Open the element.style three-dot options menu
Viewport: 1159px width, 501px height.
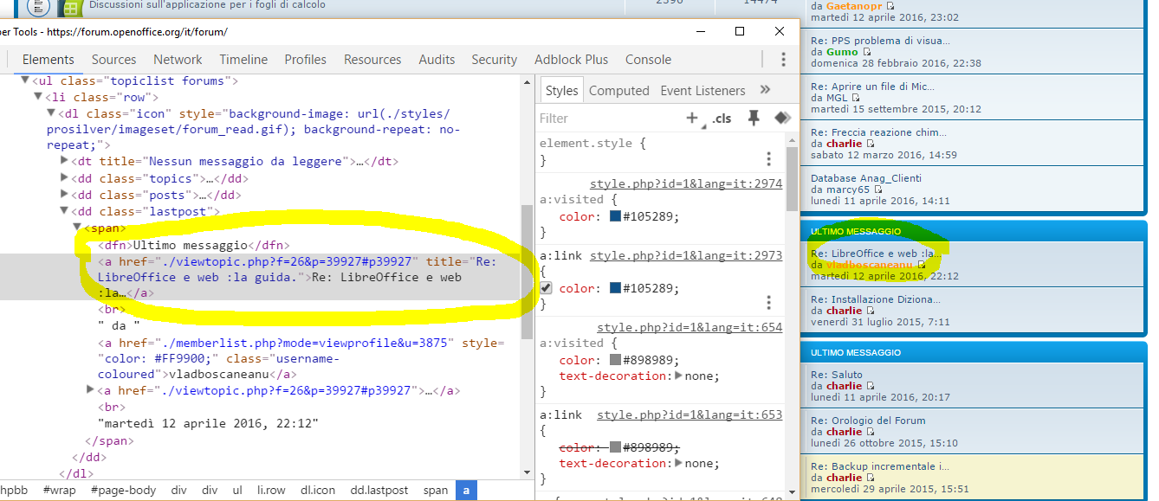pos(768,158)
